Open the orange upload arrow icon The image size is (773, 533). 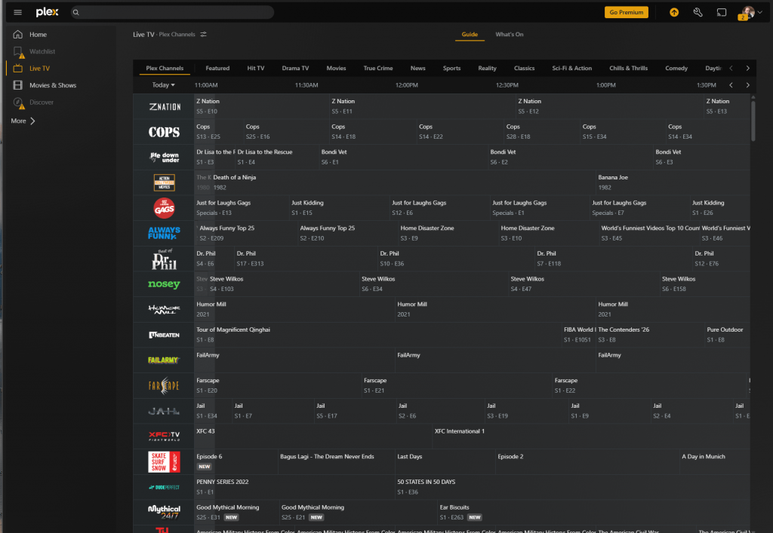[674, 12]
